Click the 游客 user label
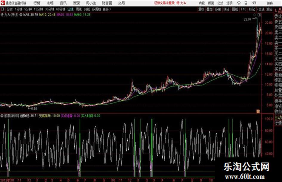This screenshot has height=182, width=282. (270, 3)
